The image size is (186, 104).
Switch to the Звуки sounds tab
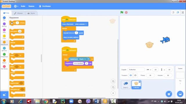tap(31, 13)
